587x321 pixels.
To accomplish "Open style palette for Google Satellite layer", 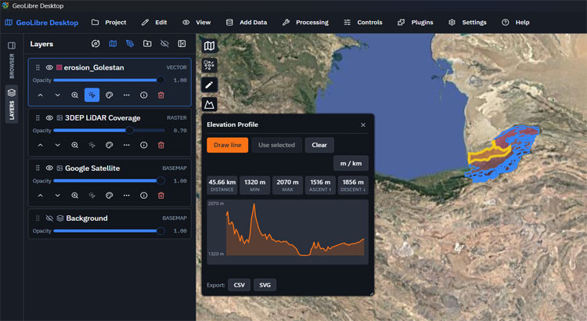I will tap(110, 195).
